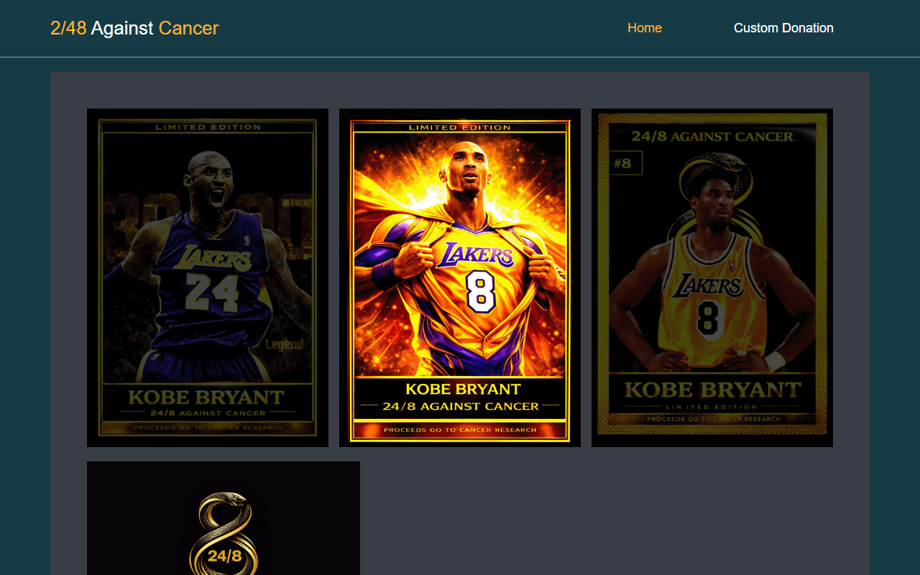Select the fiery Lakers #8 Kobe card
The height and width of the screenshot is (575, 920).
click(x=460, y=277)
